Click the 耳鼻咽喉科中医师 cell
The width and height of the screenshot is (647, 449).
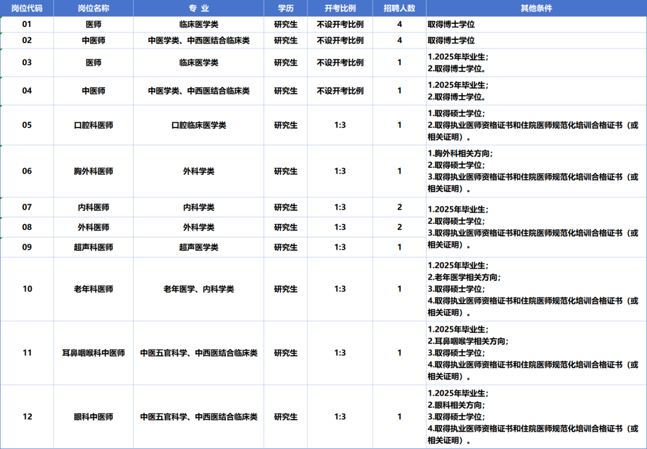pyautogui.click(x=93, y=353)
